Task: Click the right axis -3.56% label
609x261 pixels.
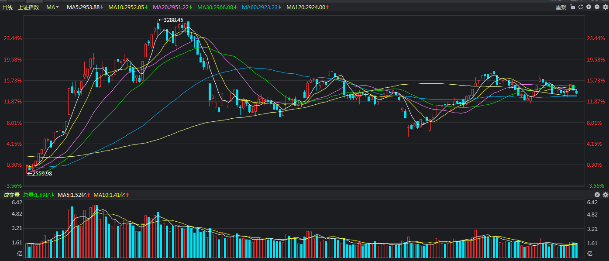Action: pyautogui.click(x=595, y=185)
